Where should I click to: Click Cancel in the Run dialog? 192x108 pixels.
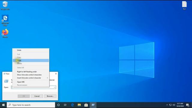(x=37, y=96)
